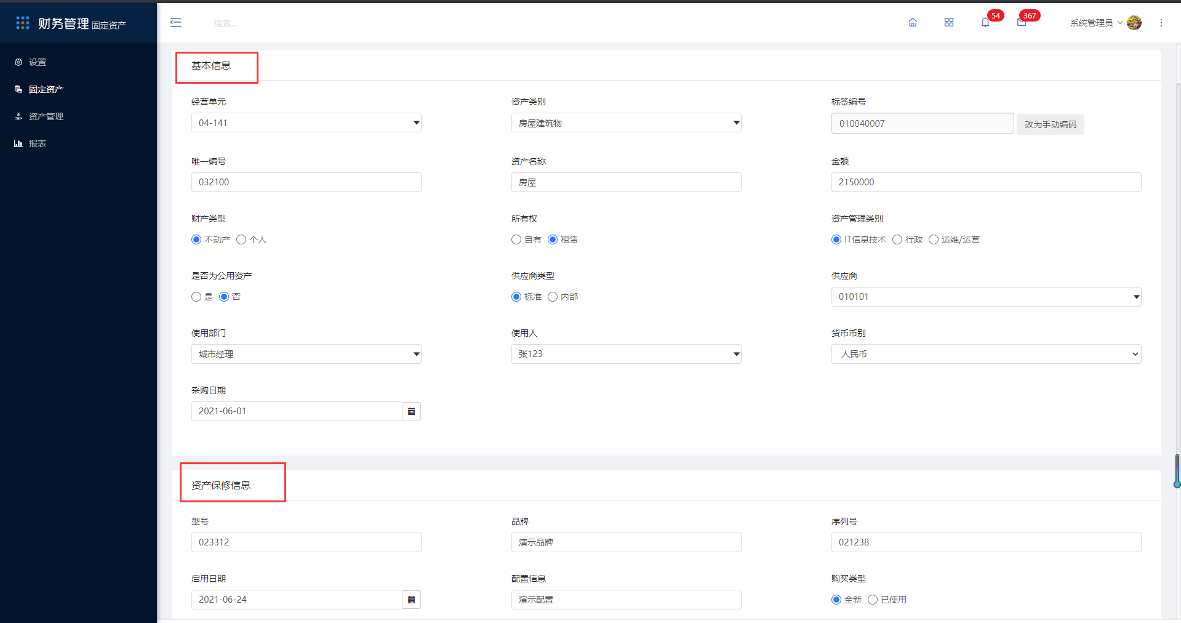The height and width of the screenshot is (623, 1181).
Task: Click the 启用日期 field 2021-06-24
Action: (297, 600)
